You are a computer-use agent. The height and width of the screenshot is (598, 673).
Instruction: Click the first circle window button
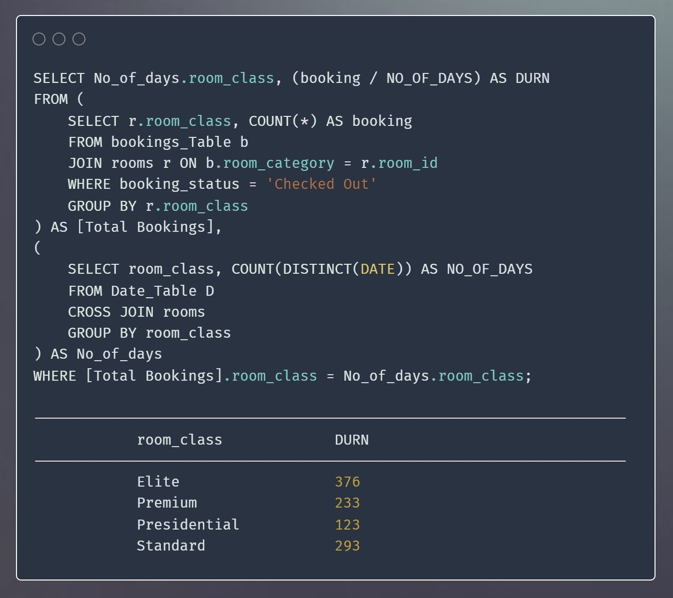point(39,39)
